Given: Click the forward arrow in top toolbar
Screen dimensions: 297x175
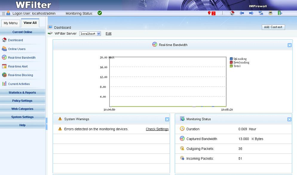Looking at the screenshot, I should 251,13.
